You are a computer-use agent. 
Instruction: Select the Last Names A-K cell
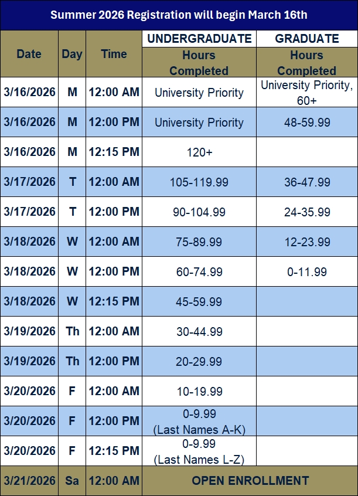pyautogui.click(x=199, y=421)
